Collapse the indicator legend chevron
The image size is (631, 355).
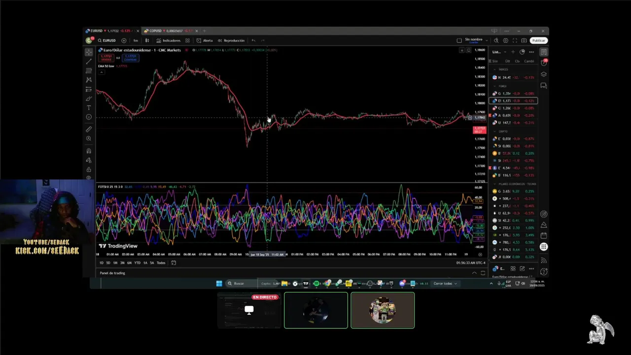pyautogui.click(x=102, y=72)
